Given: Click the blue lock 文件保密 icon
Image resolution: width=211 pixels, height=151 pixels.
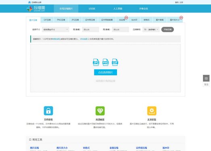Looking at the screenshot, I should click(x=48, y=111).
